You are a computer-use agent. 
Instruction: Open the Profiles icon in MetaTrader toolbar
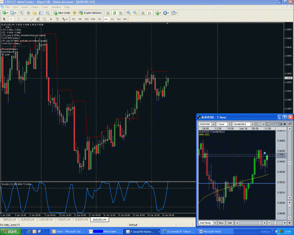[12, 13]
